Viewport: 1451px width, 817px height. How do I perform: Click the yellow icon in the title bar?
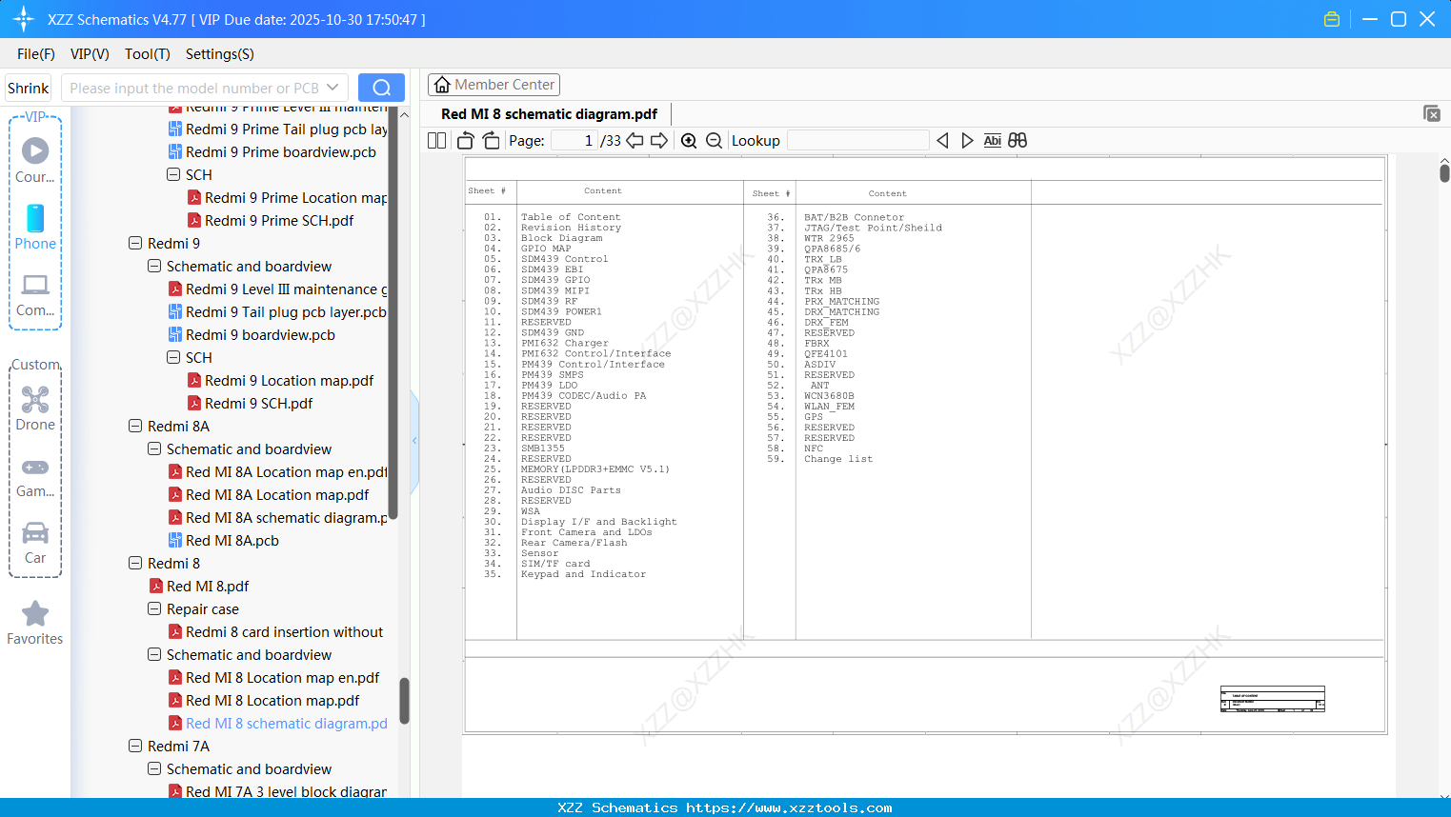click(1332, 19)
